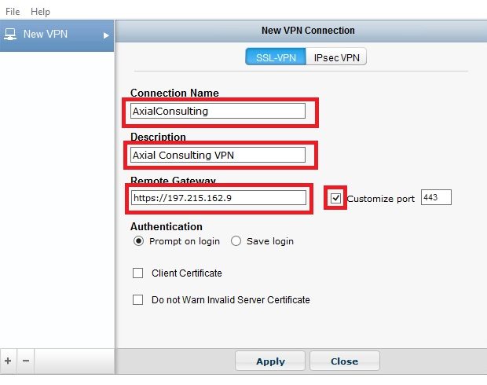This screenshot has width=487, height=385.
Task: Click the Remote Gateway address field
Action: [218, 198]
